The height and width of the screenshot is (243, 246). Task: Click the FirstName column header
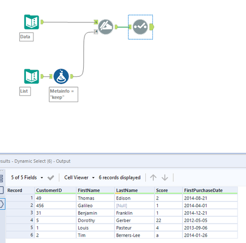pyautogui.click(x=95, y=190)
